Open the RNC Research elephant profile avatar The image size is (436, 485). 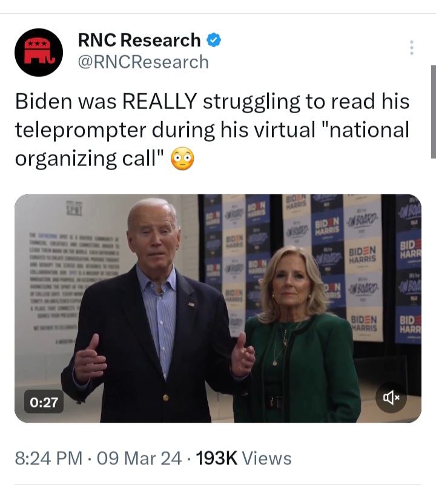click(x=39, y=52)
